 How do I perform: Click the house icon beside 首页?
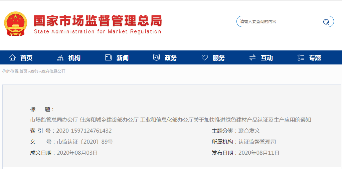[x=12, y=58]
